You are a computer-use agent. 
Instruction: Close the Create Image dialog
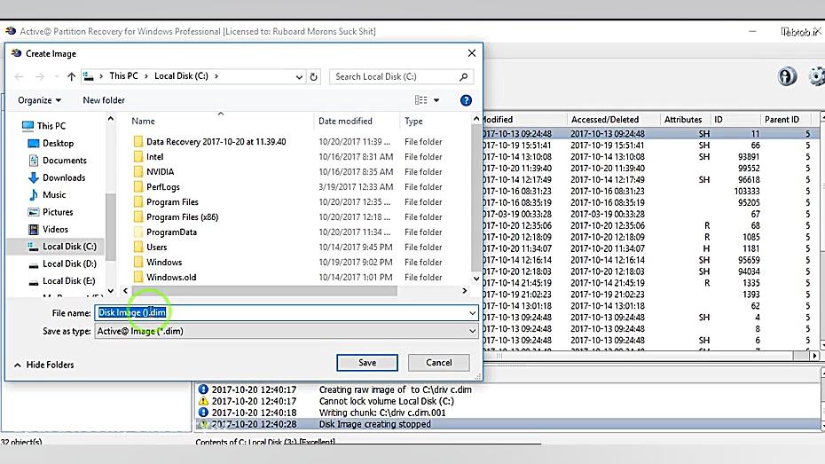[x=471, y=53]
